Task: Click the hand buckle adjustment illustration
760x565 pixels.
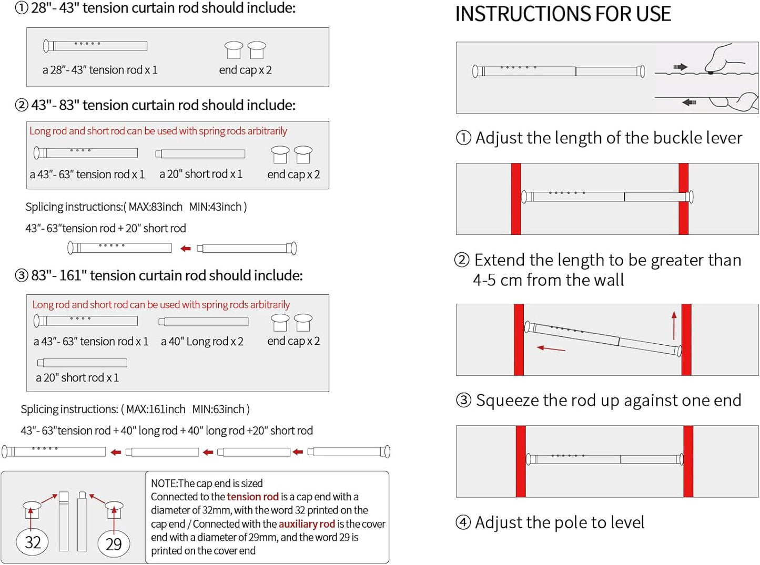Action: click(706, 78)
